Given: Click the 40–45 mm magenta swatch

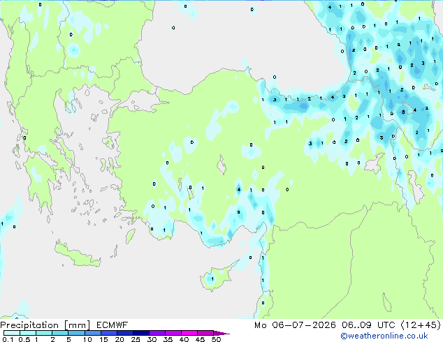Looking at the screenshot, I should [189, 333].
